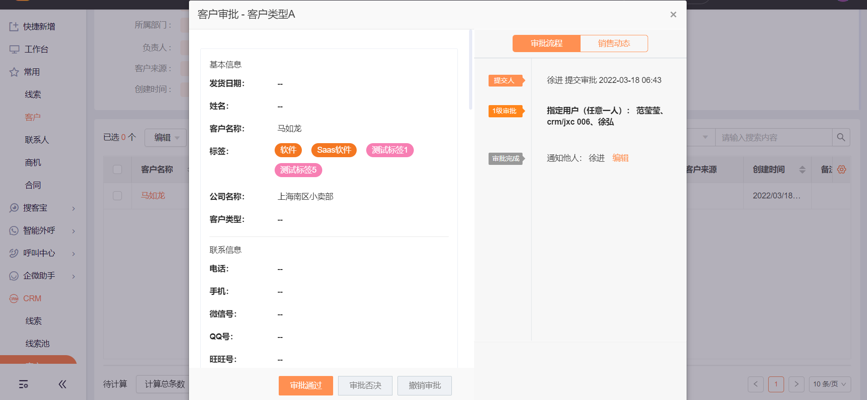
Task: Click the 审批通过 approve button
Action: click(305, 386)
